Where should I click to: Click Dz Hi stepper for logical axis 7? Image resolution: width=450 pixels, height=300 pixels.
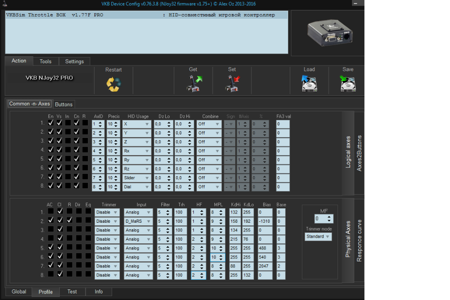pos(190,178)
